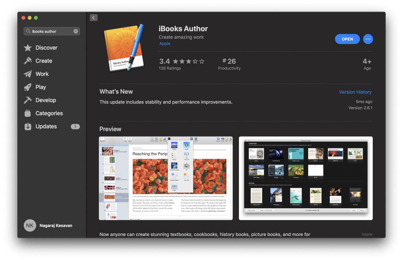Open the Discover section
This screenshot has height=261, width=403.
pos(46,48)
